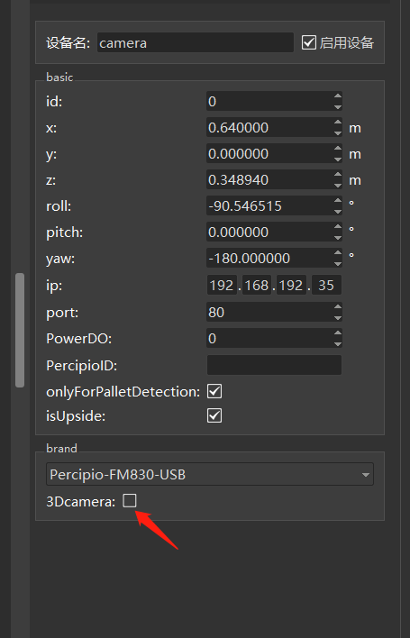Click the 设备名 camera name field
This screenshot has height=638, width=410.
point(196,42)
